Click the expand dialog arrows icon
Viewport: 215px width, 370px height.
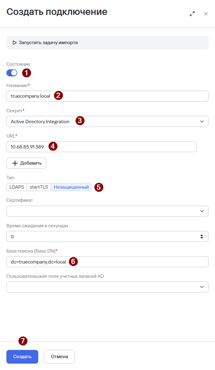pyautogui.click(x=192, y=14)
